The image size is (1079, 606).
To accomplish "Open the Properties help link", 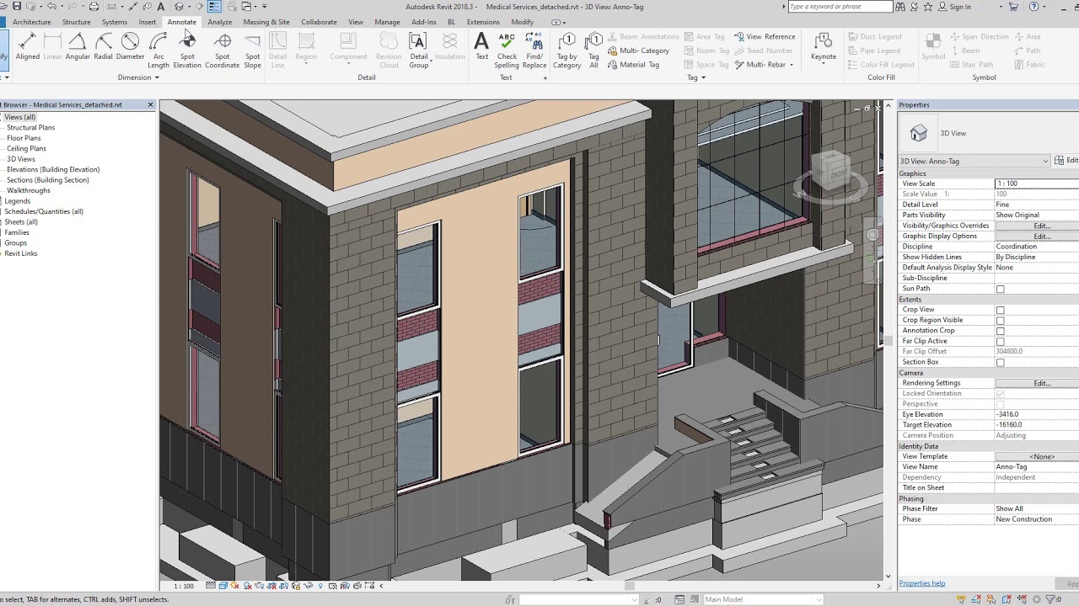I will point(921,583).
